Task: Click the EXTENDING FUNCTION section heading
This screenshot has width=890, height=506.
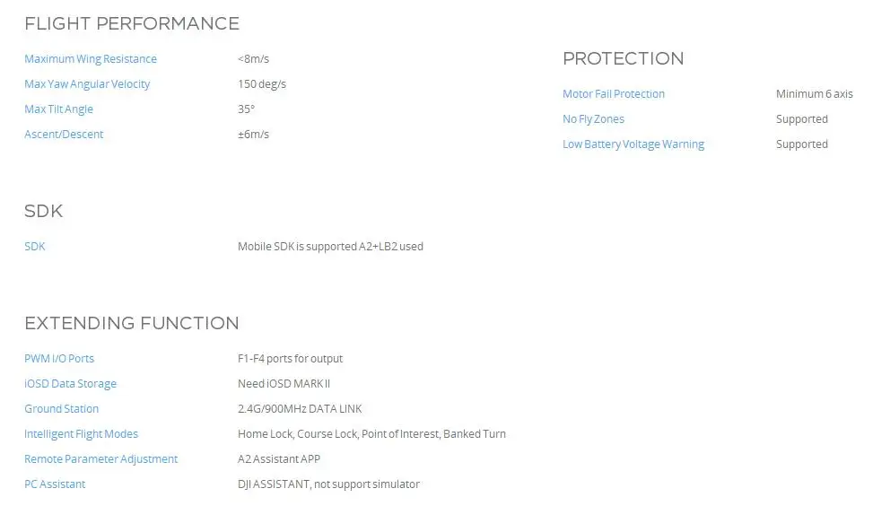Action: [x=132, y=324]
